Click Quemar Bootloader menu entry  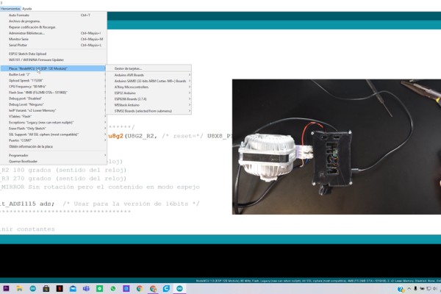(54, 162)
